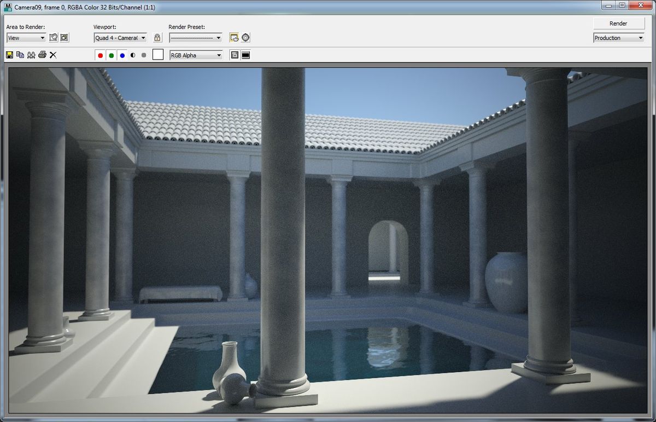The height and width of the screenshot is (422, 656).
Task: Print the rendered image
Action: [42, 55]
